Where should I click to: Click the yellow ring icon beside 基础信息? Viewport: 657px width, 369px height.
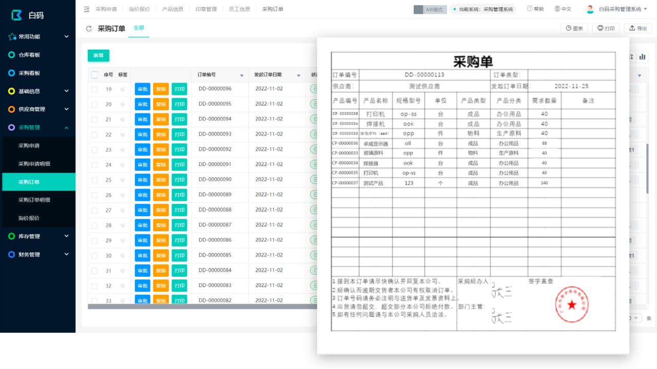[x=11, y=91]
